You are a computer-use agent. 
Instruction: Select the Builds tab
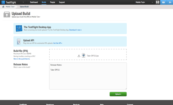pos(44,2)
